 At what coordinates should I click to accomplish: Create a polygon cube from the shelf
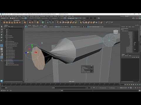click(x=7, y=22)
